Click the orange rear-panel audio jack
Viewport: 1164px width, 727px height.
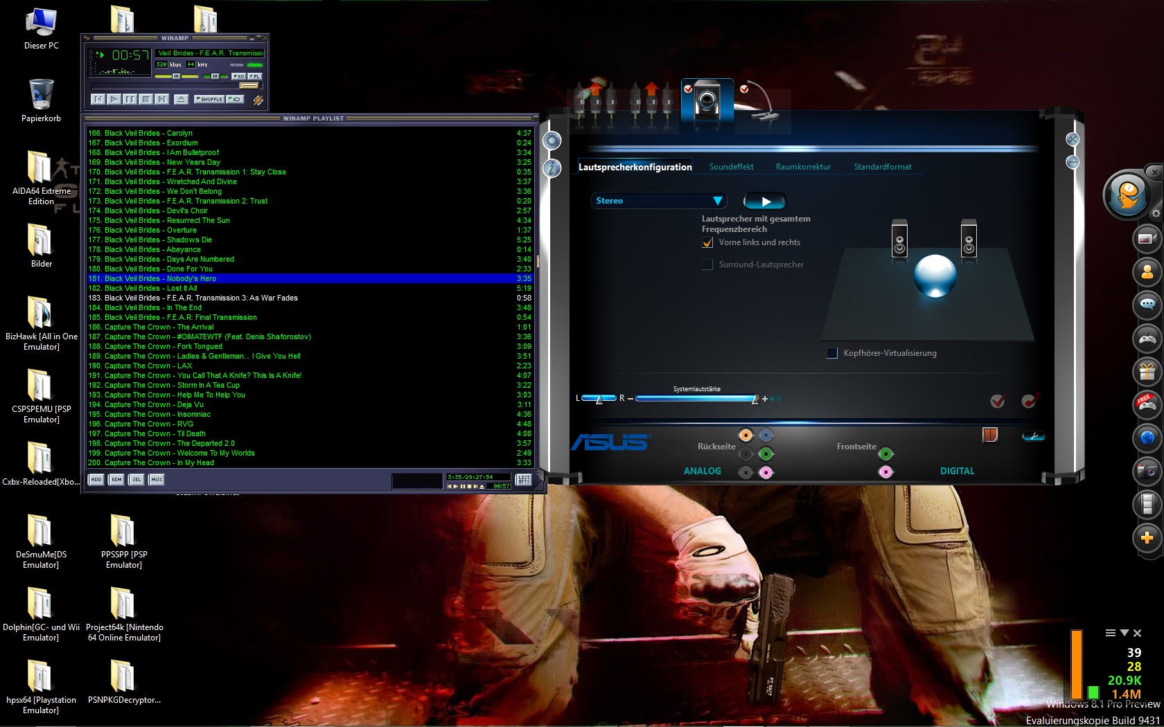[746, 436]
